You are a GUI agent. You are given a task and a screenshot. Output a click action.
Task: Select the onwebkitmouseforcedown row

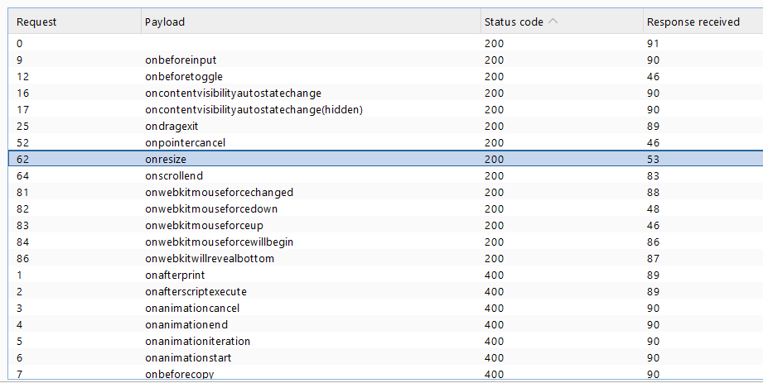click(386, 208)
